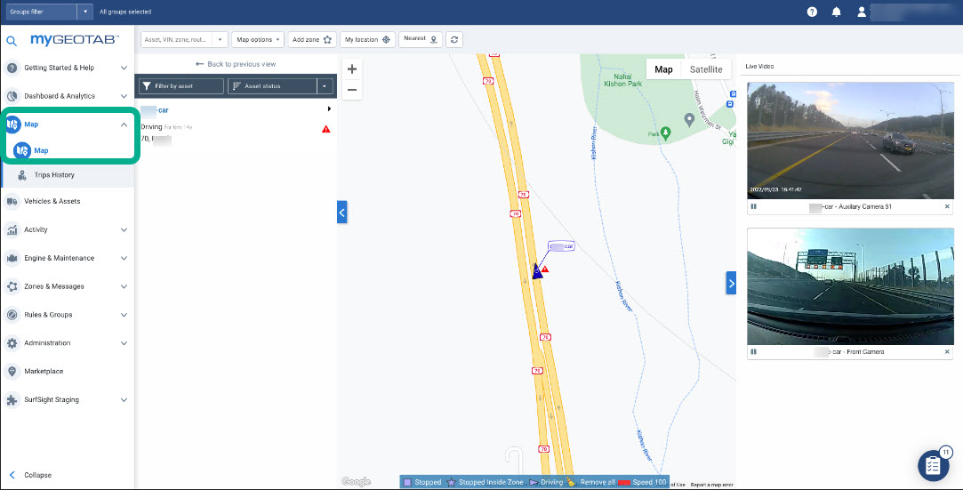Collapse the Live Video panel arrow
This screenshot has height=490, width=963.
[731, 283]
